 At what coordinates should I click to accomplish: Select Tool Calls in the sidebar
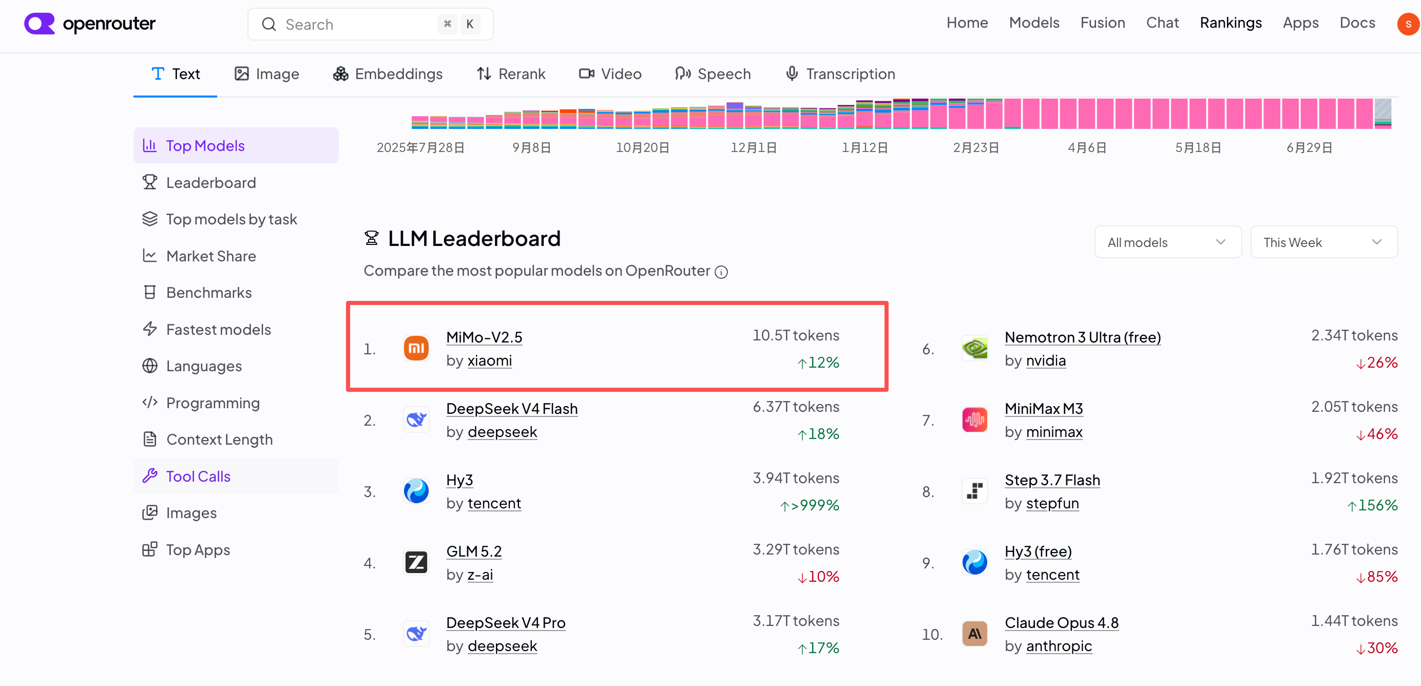[x=236, y=477]
